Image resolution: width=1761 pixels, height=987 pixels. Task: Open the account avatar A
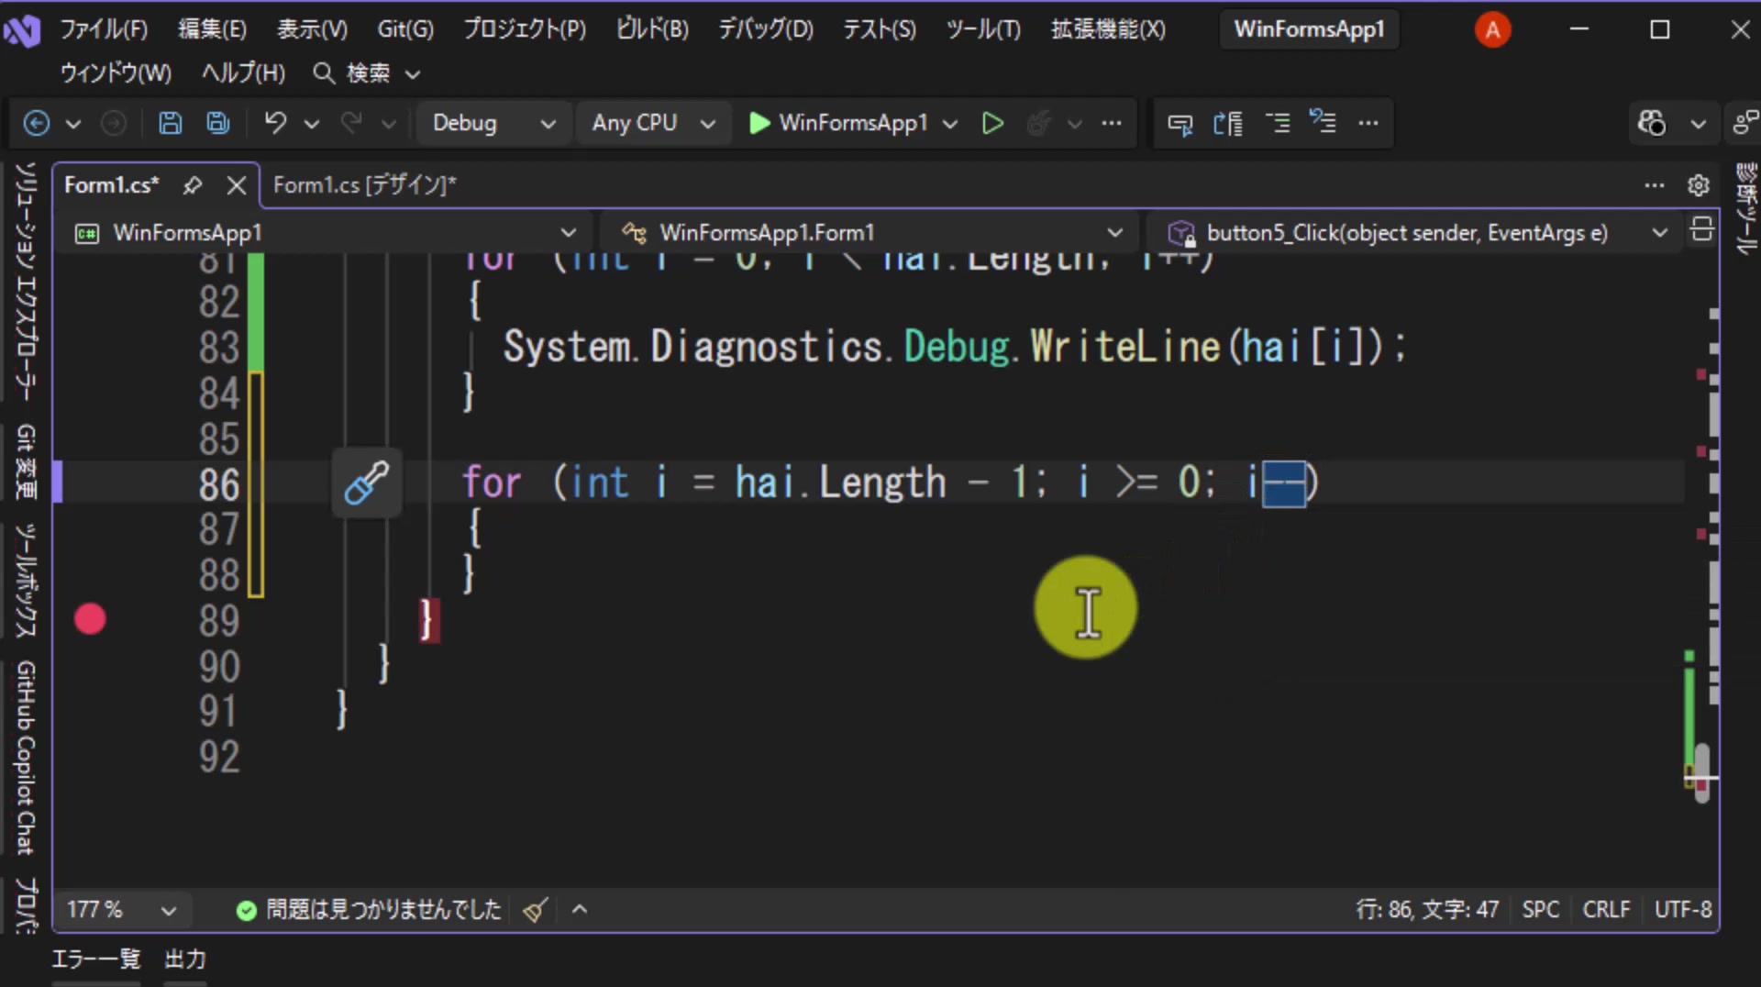pos(1492,30)
